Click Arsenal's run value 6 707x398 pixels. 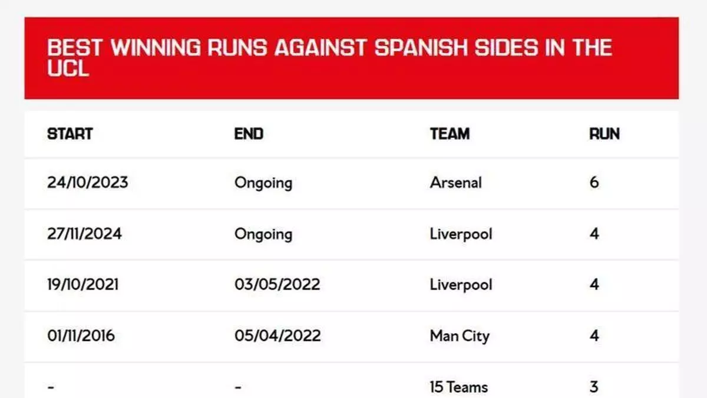coord(594,183)
